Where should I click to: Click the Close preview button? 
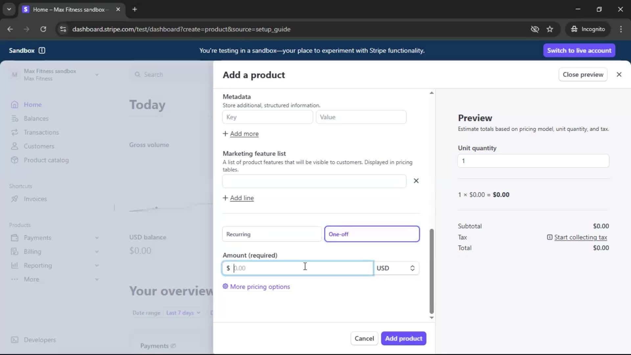pyautogui.click(x=583, y=75)
